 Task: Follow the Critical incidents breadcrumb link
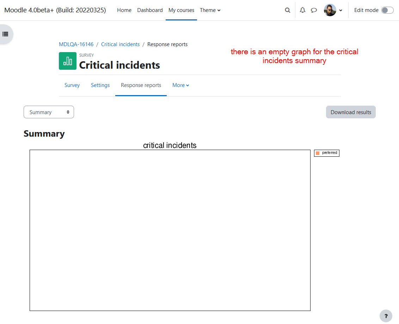[120, 44]
